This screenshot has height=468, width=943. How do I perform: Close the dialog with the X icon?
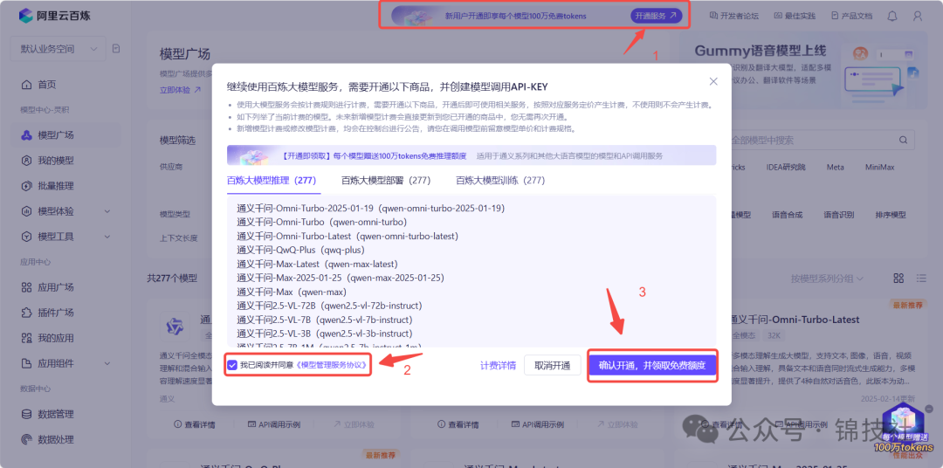[x=713, y=81]
